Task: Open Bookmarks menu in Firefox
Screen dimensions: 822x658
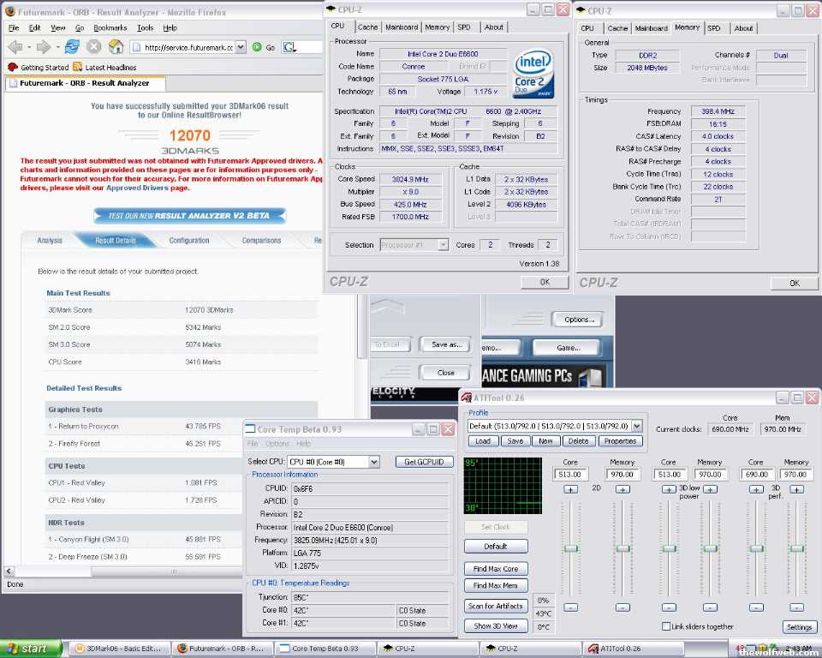Action: tap(110, 27)
